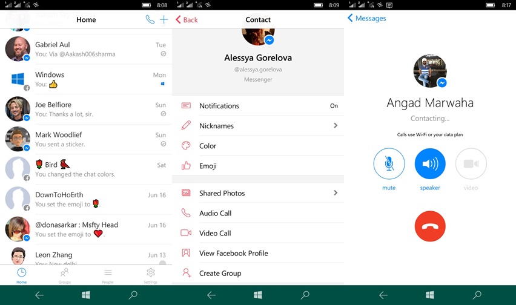Tap the thumbs-up emoji in Windows chat
This screenshot has width=516, height=305.
tap(53, 84)
